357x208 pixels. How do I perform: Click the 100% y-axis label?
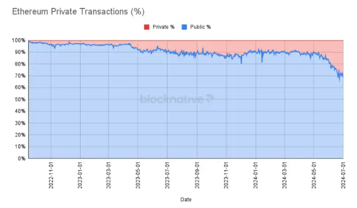[19, 41]
